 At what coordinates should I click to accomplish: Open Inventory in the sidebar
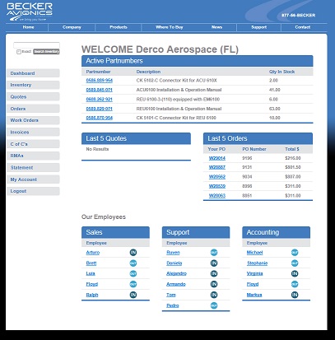click(x=33, y=85)
